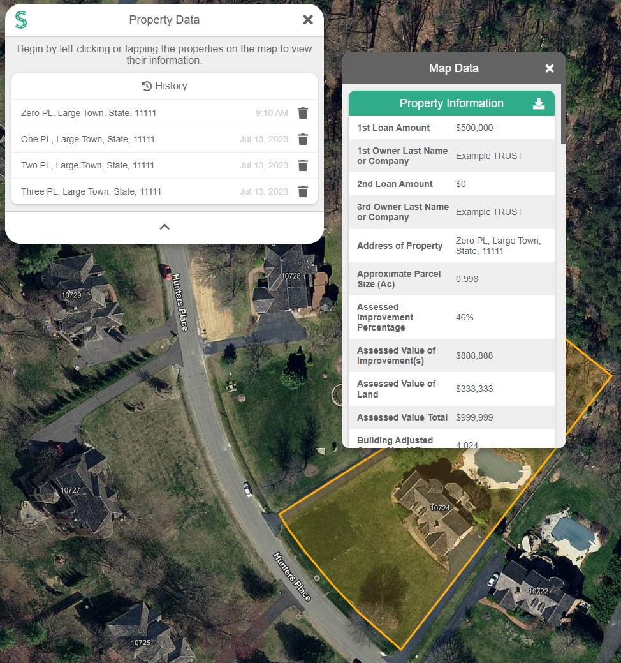Click the green S logo icon

(x=21, y=20)
